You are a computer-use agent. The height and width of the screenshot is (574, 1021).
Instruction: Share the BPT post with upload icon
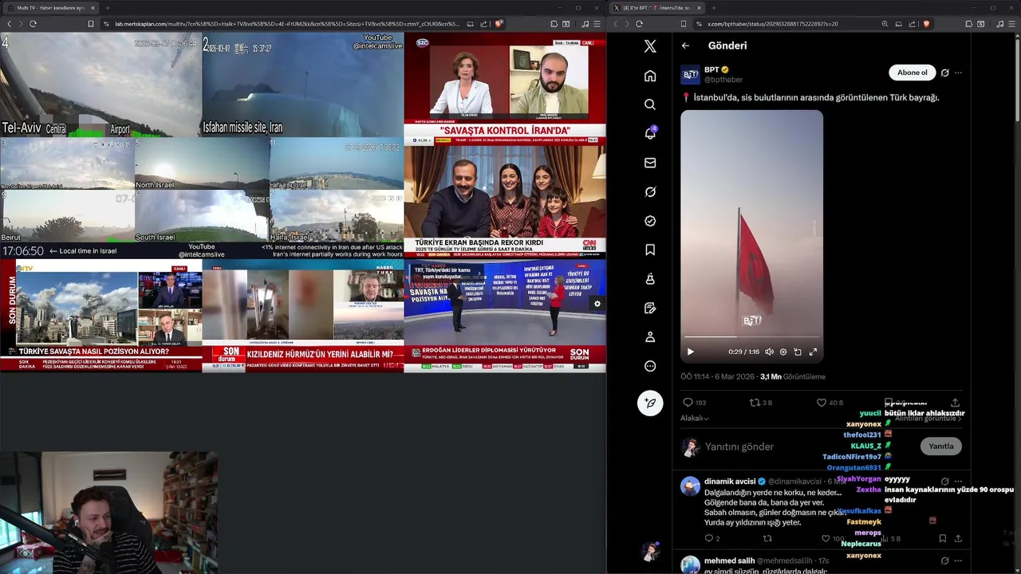[955, 403]
